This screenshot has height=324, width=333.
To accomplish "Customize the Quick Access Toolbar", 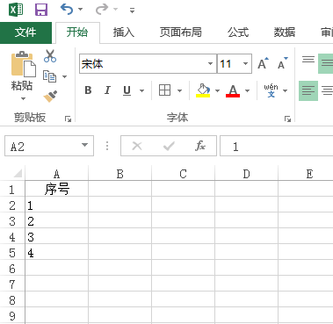I will (x=132, y=11).
